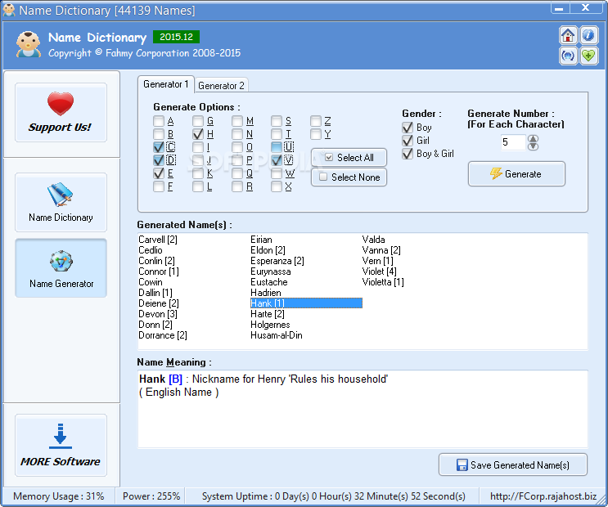Select the name Esperanza [2]

coord(277,261)
